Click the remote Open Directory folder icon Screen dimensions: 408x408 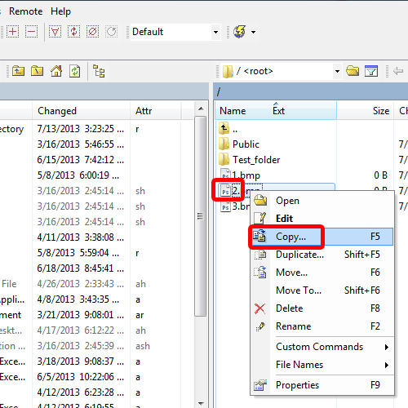pyautogui.click(x=353, y=71)
